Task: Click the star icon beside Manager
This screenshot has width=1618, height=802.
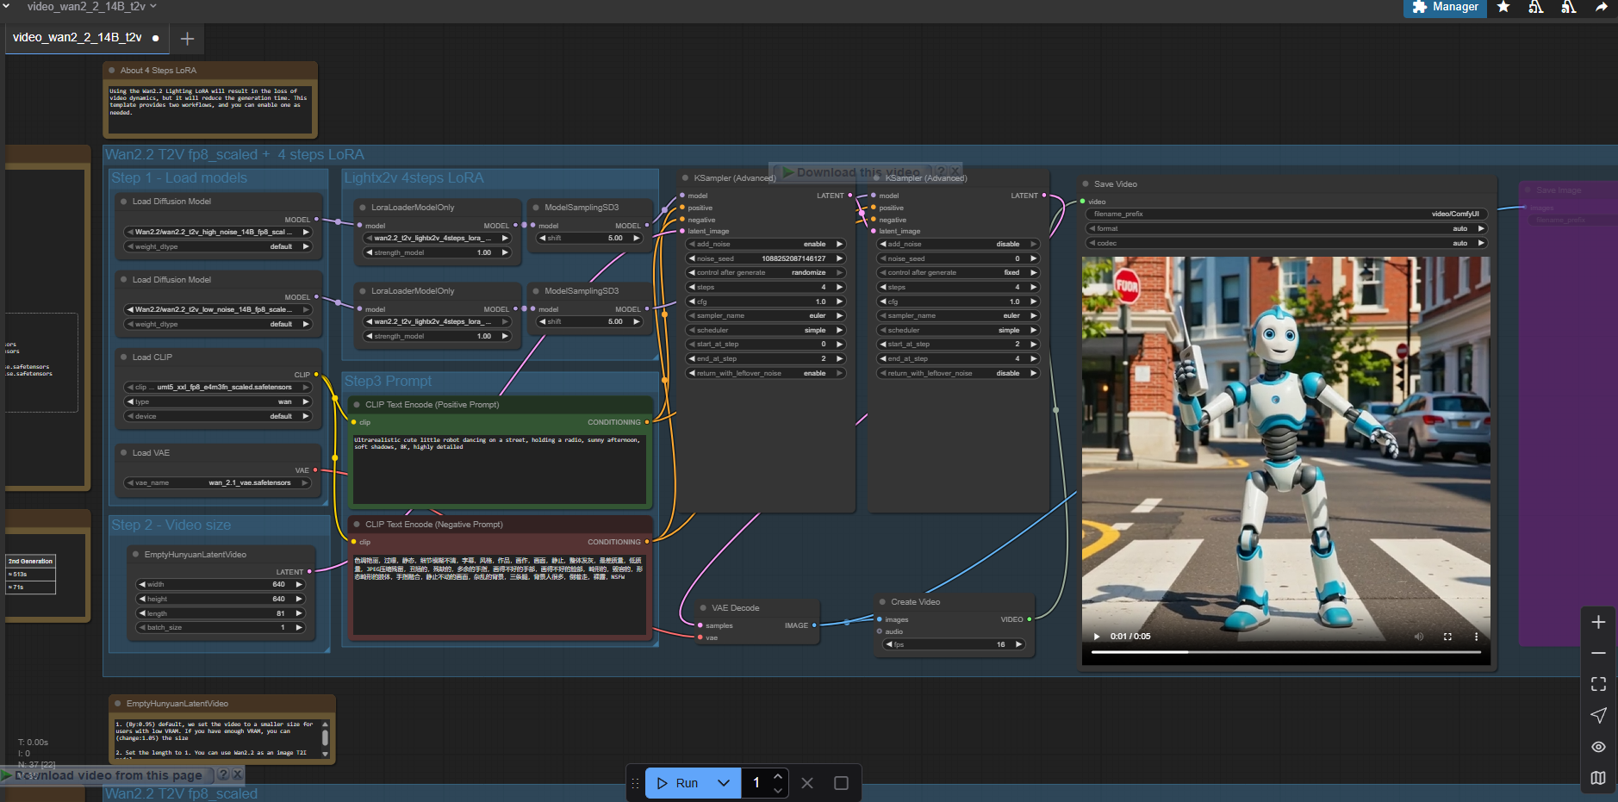Action: click(x=1503, y=7)
